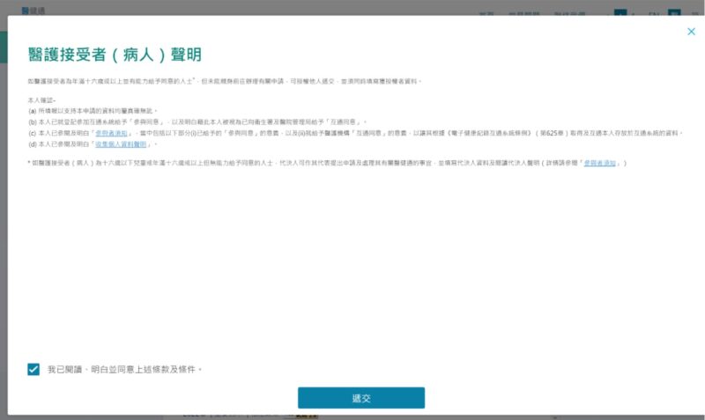The height and width of the screenshot is (420, 705).
Task: Toggle the 我已閱讀 agreement checkbox
Action: click(x=33, y=370)
